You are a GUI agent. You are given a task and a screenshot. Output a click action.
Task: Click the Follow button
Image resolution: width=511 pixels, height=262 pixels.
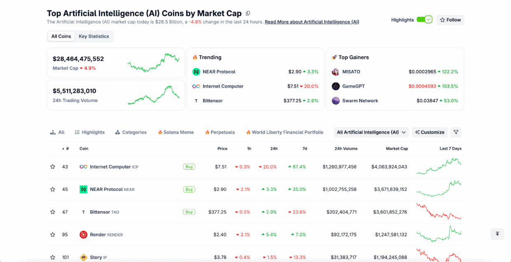(450, 20)
